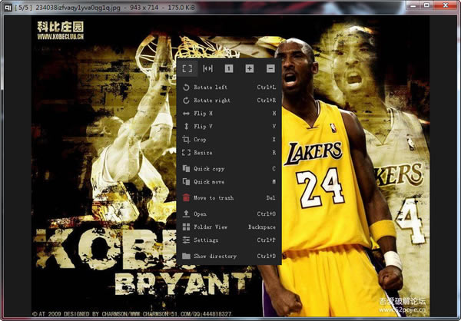Screen dimensions: 461x321
Task: Click the red trash can icon
Action: (186, 197)
